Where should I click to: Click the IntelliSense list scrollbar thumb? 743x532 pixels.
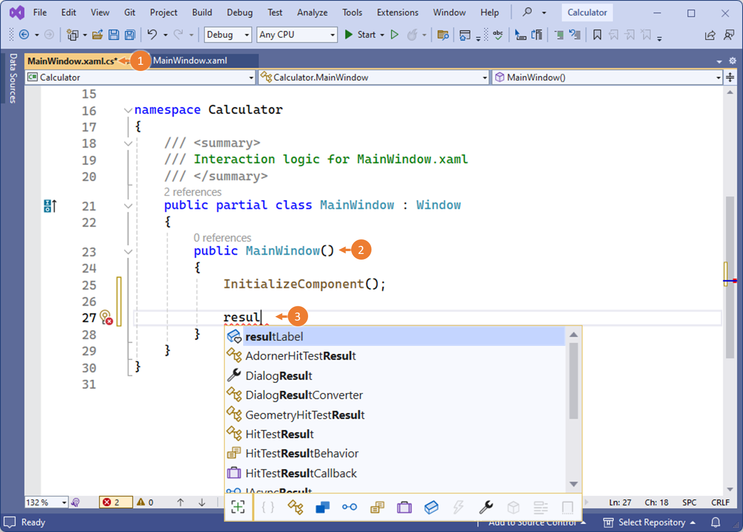[574, 381]
